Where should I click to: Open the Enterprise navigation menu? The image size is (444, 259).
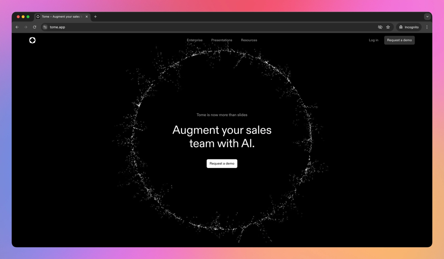(195, 40)
